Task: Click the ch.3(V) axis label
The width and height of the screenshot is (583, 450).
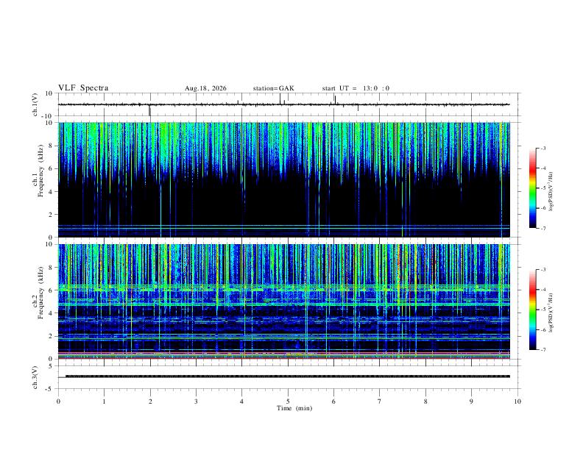Action: click(35, 377)
